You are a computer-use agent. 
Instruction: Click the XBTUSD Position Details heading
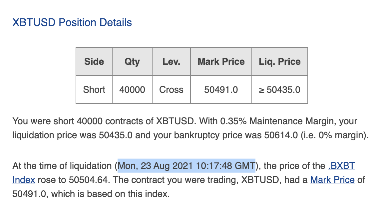[72, 22]
